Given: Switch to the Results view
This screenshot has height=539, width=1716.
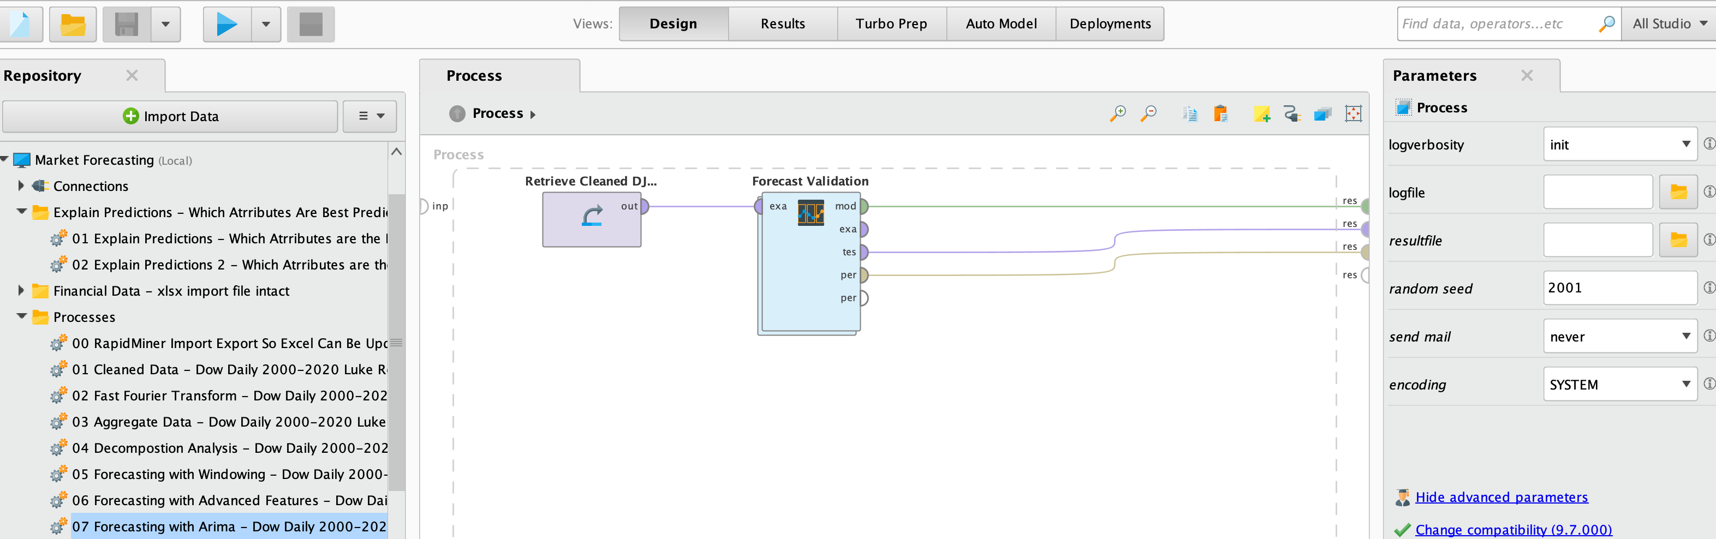Looking at the screenshot, I should tap(783, 24).
